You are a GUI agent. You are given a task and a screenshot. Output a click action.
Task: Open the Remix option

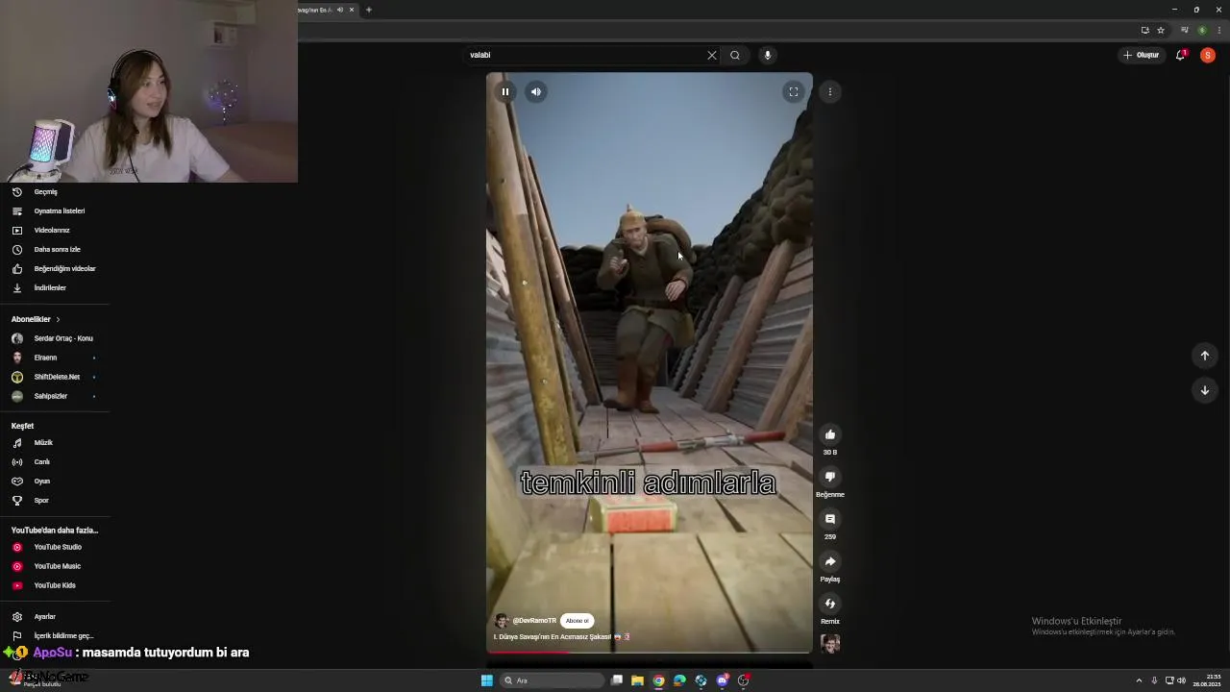(830, 604)
